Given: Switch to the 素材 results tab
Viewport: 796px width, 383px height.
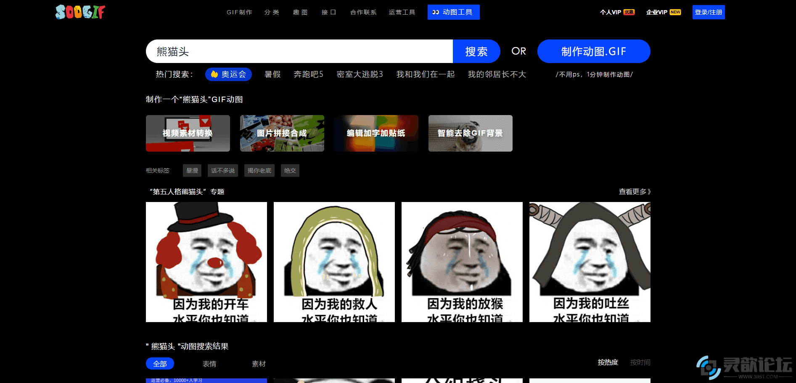Looking at the screenshot, I should [x=259, y=364].
